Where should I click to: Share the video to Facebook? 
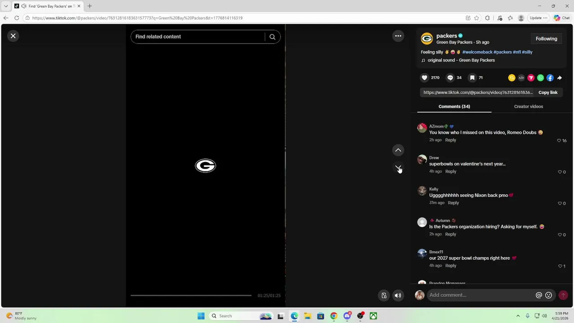coord(550,78)
